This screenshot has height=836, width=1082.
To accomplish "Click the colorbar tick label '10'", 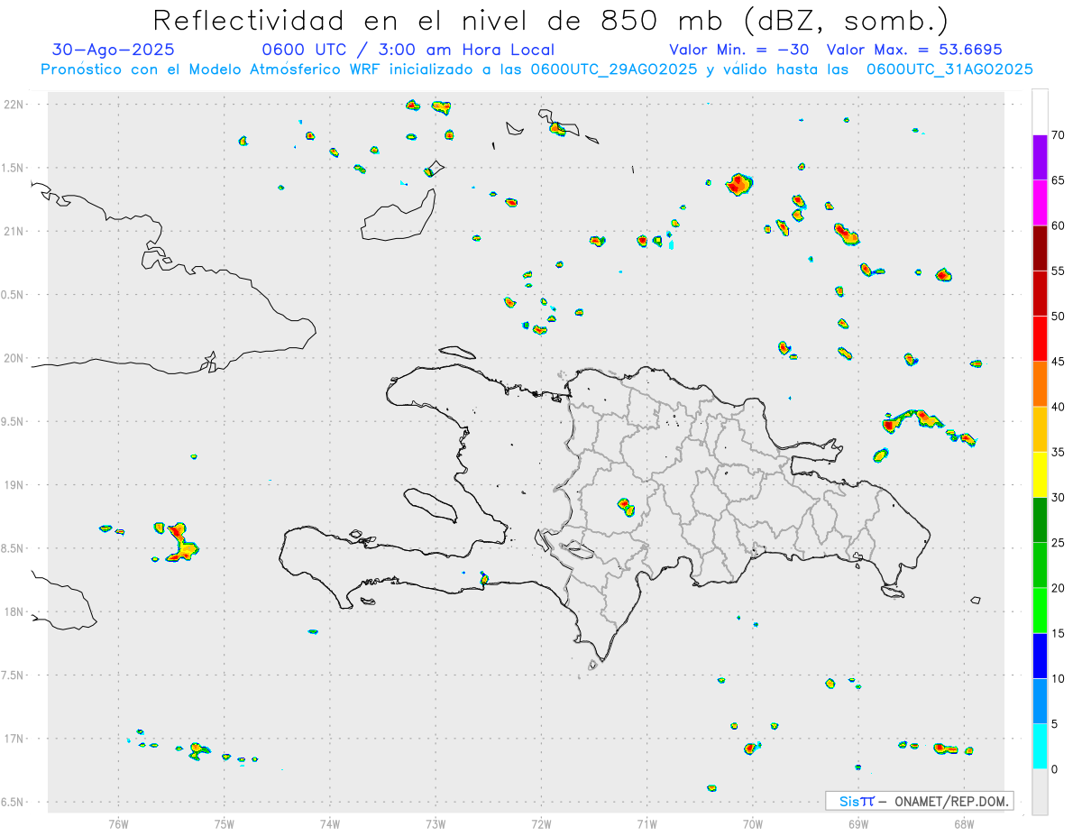I will pyautogui.click(x=1058, y=679).
